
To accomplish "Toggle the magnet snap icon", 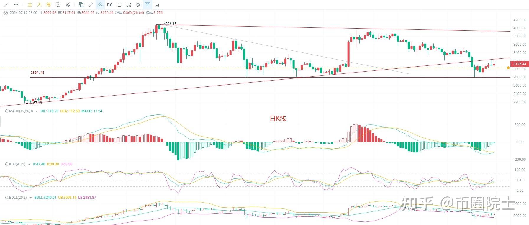I will [x=138, y=5].
